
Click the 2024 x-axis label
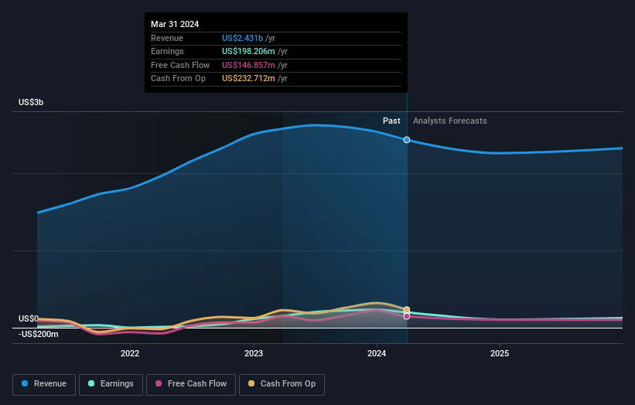pos(377,353)
